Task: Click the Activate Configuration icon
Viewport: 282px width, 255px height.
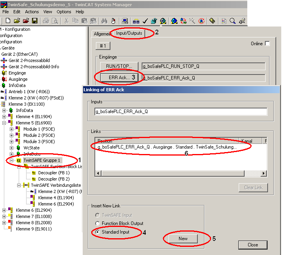Action: click(154, 21)
